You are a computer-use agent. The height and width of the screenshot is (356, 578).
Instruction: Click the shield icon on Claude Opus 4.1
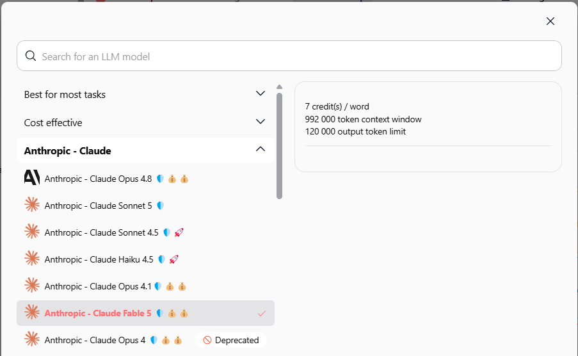[157, 287]
